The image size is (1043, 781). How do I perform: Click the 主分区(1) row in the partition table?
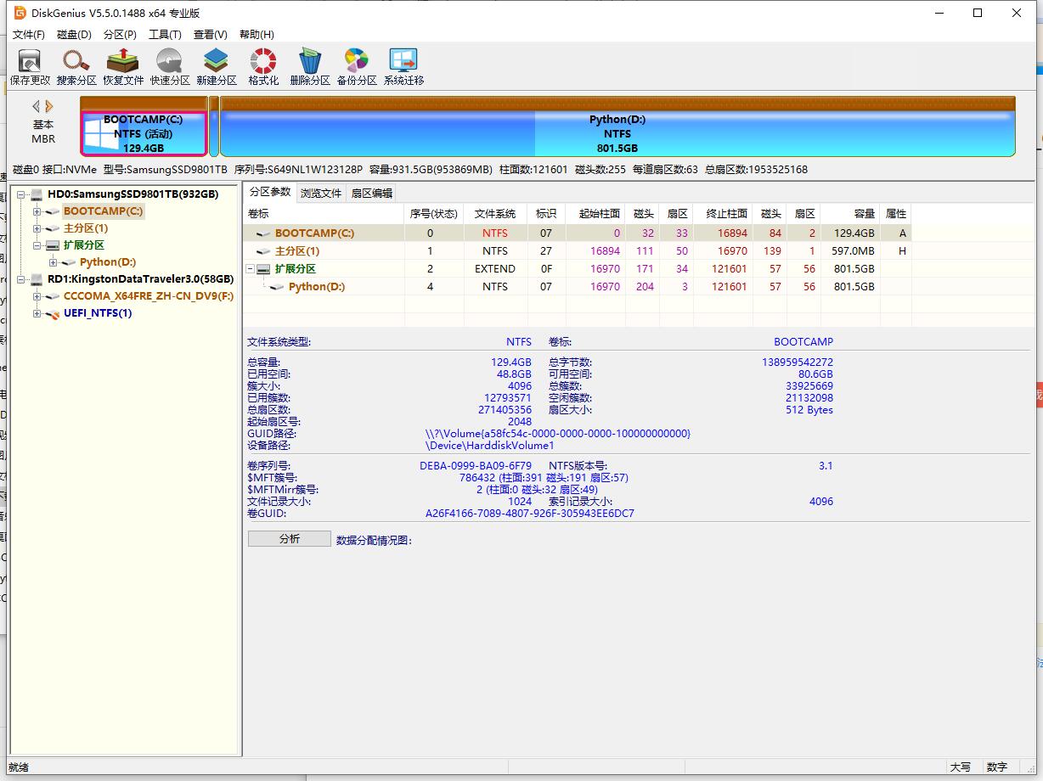pyautogui.click(x=578, y=251)
